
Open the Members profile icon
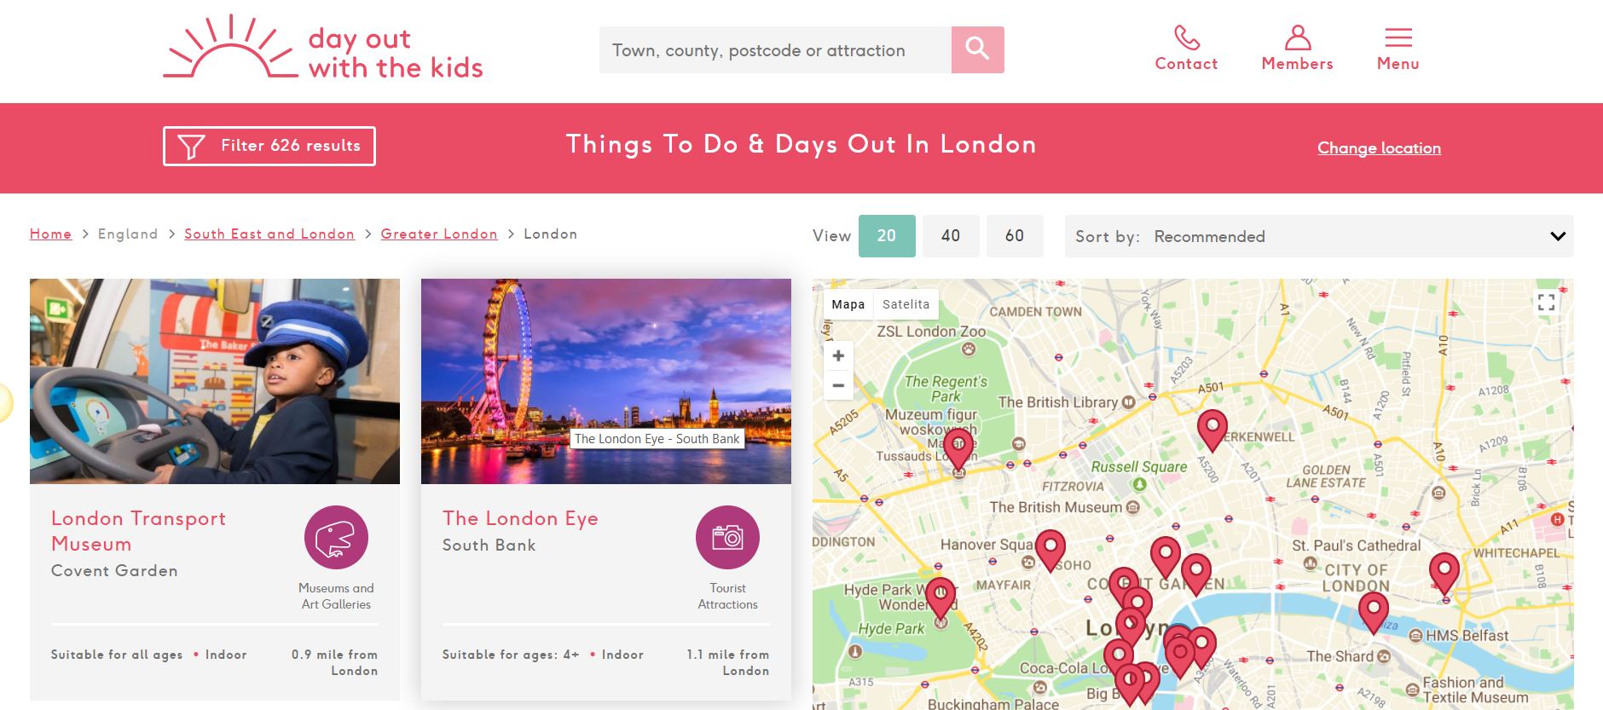(x=1297, y=38)
